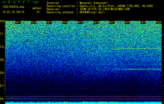Select antenna value A504HB(yagi 4el)

click(92, 12)
